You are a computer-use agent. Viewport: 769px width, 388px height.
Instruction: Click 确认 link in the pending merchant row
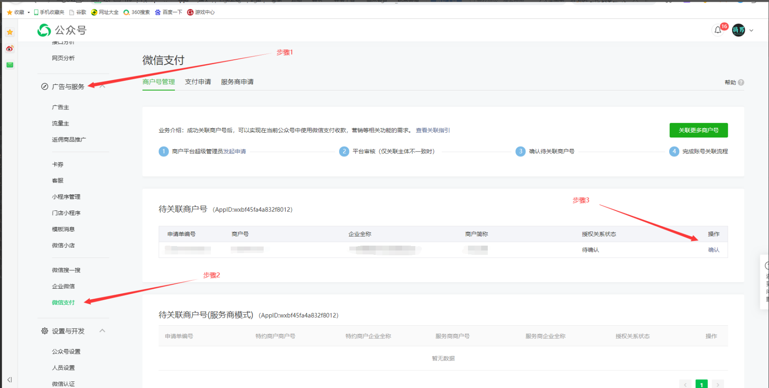[713, 250]
